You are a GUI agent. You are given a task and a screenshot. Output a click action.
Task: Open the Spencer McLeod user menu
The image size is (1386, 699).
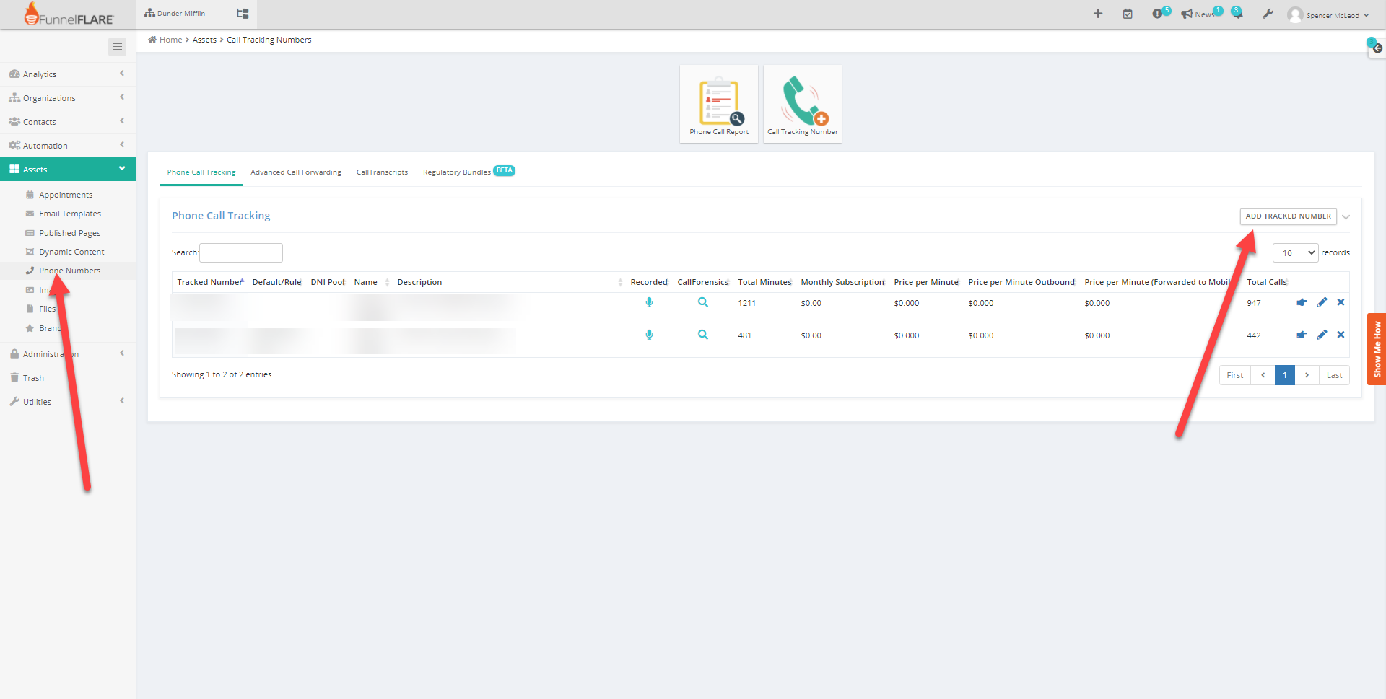(1328, 15)
